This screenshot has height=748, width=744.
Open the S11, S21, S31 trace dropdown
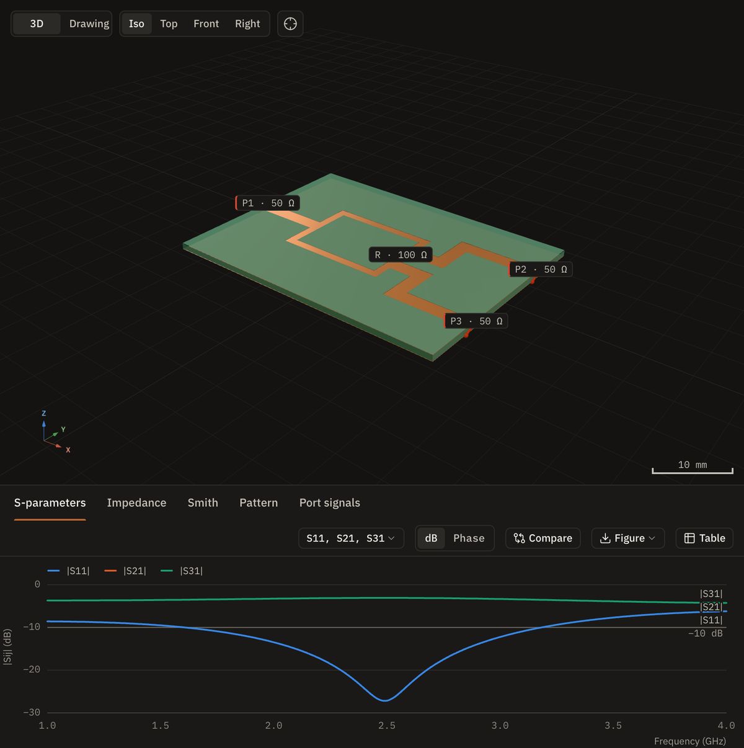coord(351,538)
